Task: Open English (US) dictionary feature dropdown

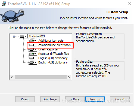Action: tap(33, 62)
